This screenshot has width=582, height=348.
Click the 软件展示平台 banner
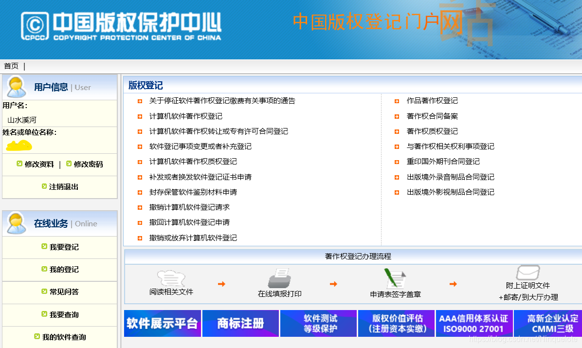(x=162, y=323)
